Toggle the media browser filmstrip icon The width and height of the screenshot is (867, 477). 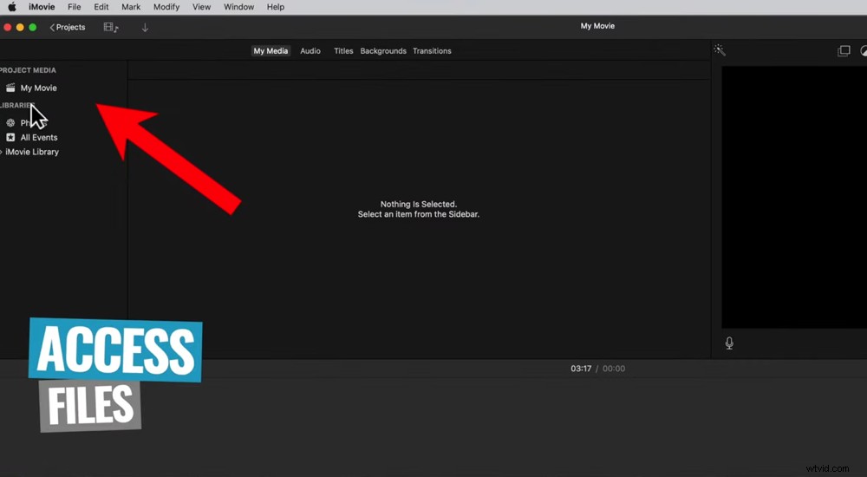click(111, 27)
